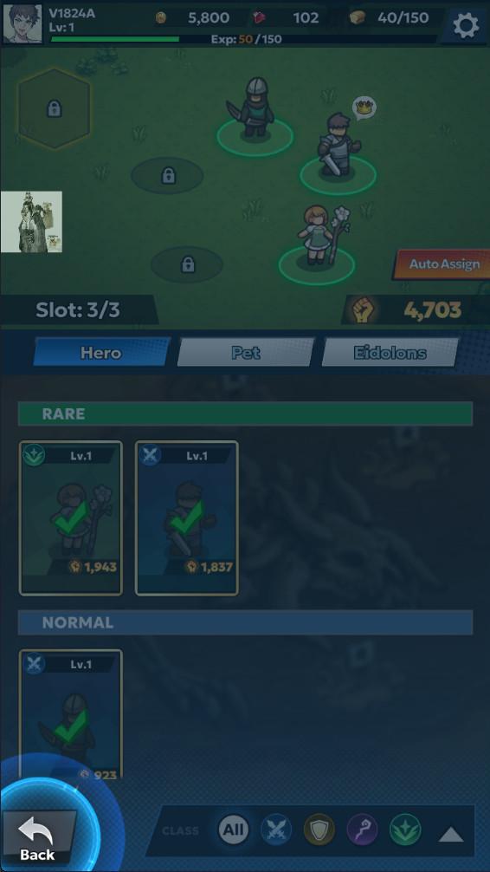Go Back using the arrow button
The width and height of the screenshot is (490, 872).
[x=38, y=837]
